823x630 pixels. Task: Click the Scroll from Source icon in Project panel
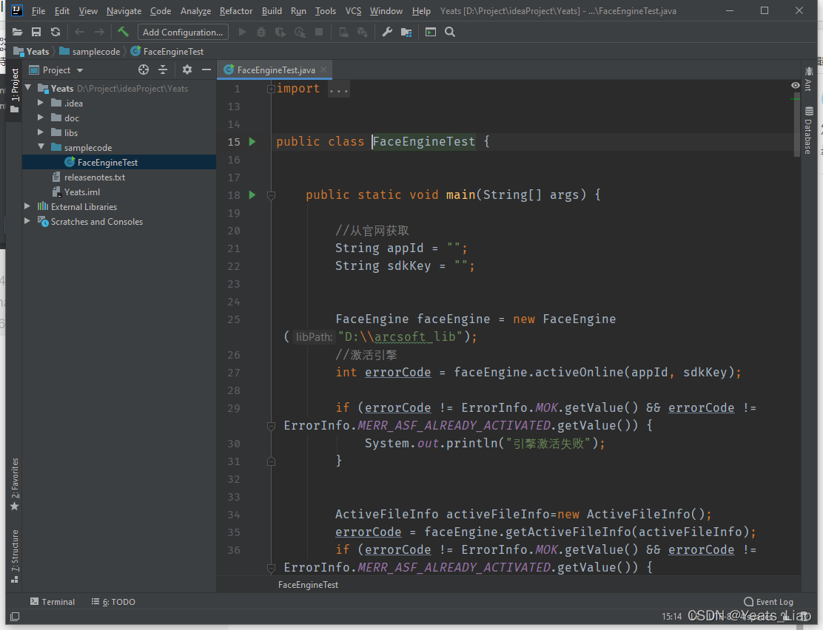pos(143,70)
